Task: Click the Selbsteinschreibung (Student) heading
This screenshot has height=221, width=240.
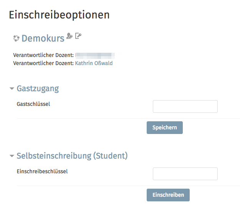Action: point(72,156)
